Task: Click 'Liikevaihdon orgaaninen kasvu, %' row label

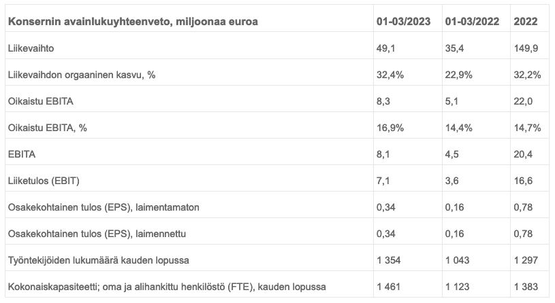Action: tap(81, 75)
